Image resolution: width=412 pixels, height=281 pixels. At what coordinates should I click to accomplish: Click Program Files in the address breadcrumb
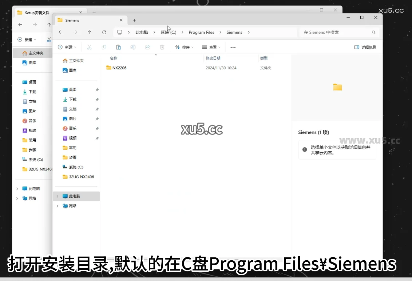[201, 32]
